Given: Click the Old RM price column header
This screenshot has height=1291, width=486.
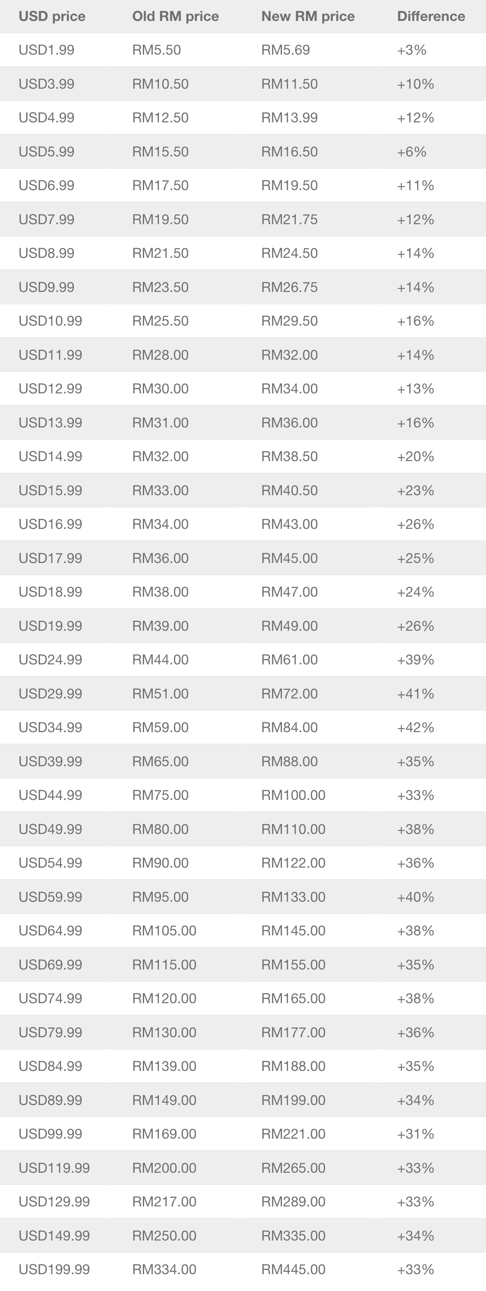Looking at the screenshot, I should [x=175, y=16].
